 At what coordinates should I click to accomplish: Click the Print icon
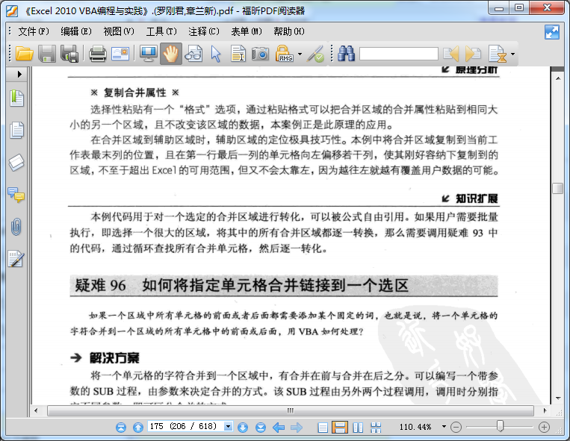tap(98, 54)
